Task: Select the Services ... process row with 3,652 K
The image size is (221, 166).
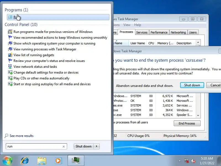Action: tap(155, 105)
